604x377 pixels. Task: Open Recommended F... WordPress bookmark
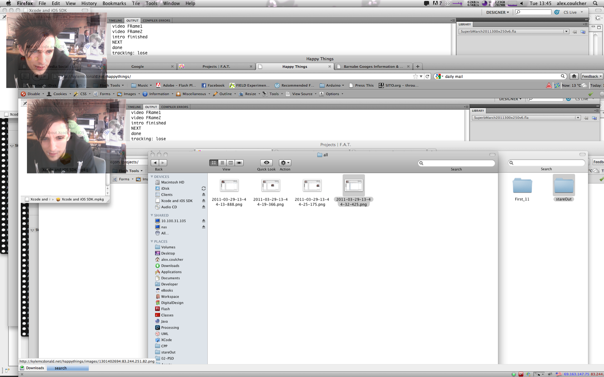[294, 85]
